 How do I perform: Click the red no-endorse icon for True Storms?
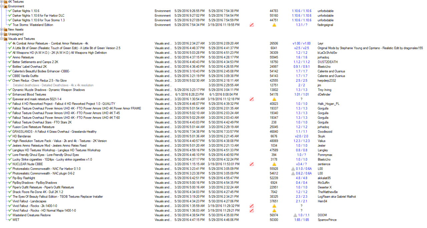point(252,25)
